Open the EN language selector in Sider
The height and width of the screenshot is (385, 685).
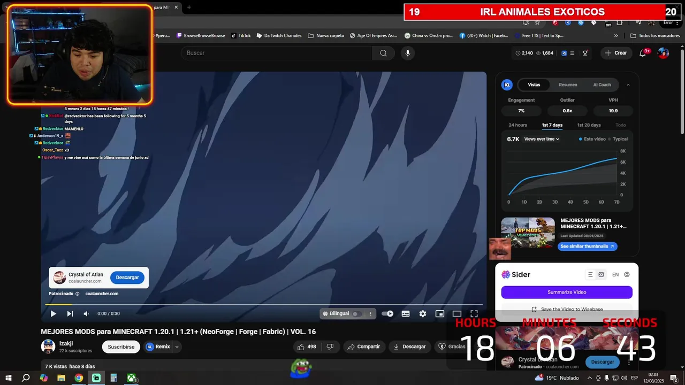click(x=615, y=274)
